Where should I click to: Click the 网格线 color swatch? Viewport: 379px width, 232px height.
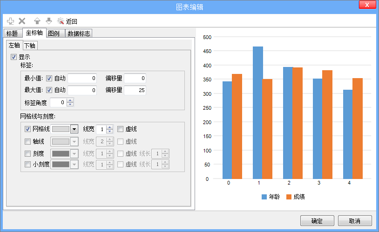coord(61,129)
